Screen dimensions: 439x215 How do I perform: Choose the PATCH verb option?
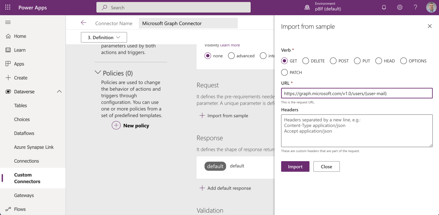tap(284, 72)
